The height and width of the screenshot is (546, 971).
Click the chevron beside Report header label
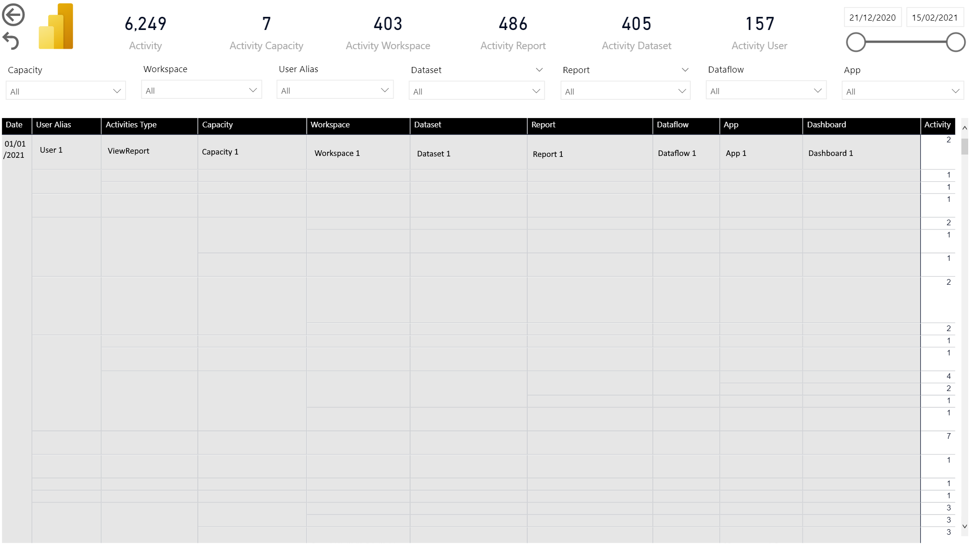[685, 70]
